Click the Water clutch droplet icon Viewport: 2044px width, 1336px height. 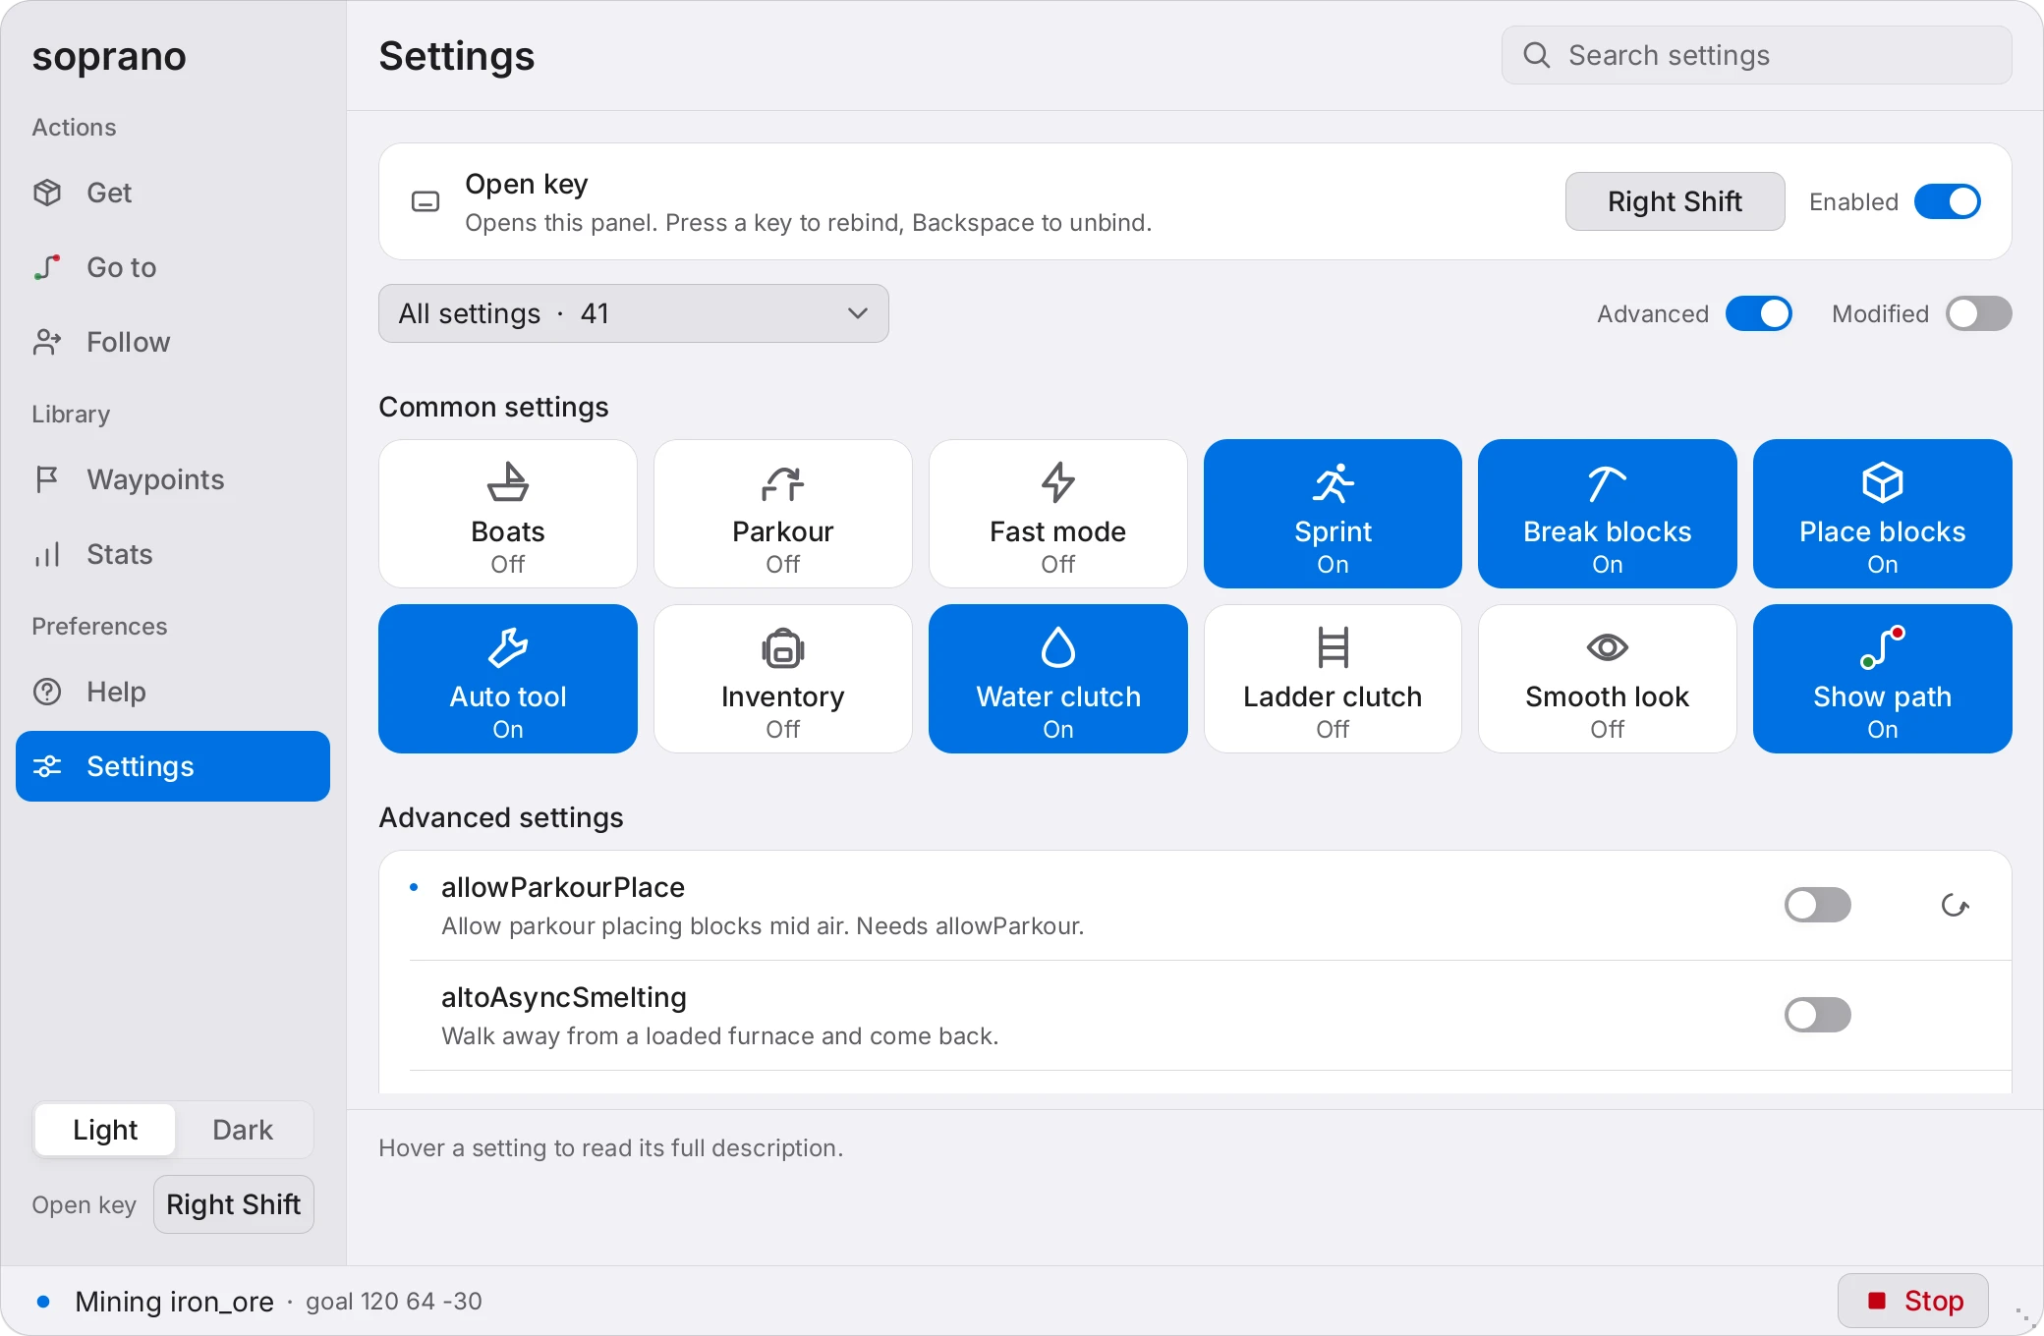(x=1058, y=647)
